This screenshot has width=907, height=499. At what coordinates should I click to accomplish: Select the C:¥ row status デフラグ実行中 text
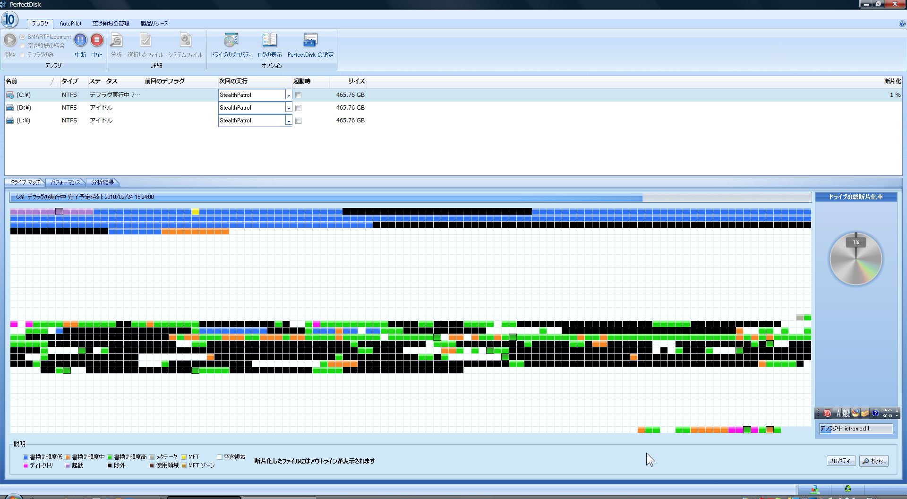[115, 95]
